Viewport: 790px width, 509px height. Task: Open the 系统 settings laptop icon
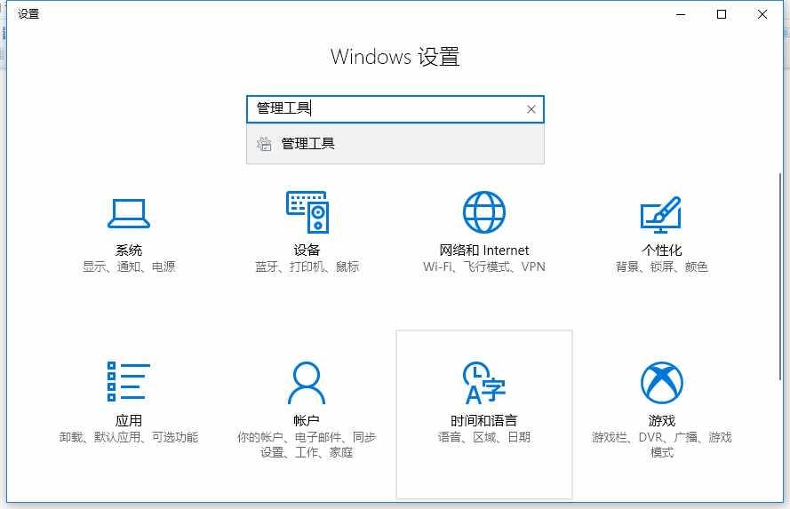pyautogui.click(x=129, y=213)
